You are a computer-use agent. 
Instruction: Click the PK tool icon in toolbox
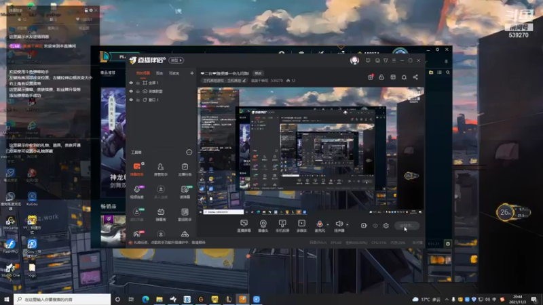(x=137, y=234)
